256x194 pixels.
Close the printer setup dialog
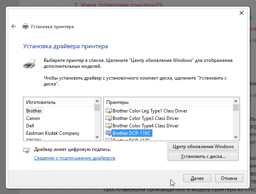242,13
